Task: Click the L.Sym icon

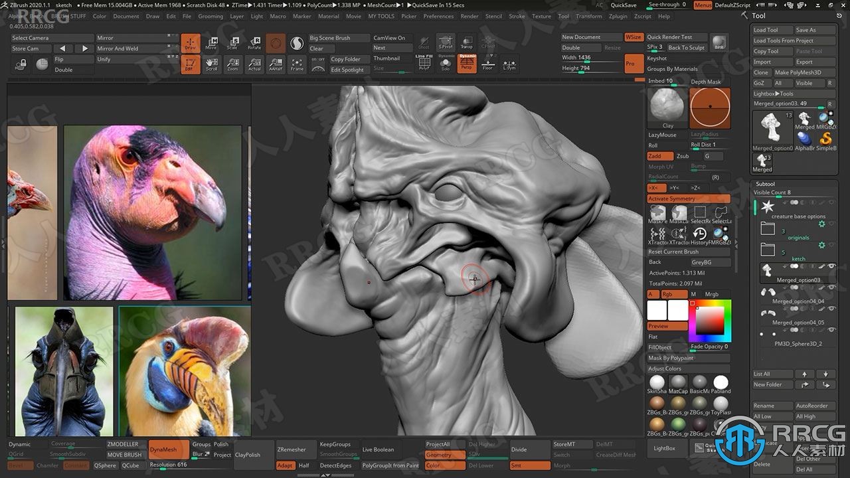Action: click(509, 64)
